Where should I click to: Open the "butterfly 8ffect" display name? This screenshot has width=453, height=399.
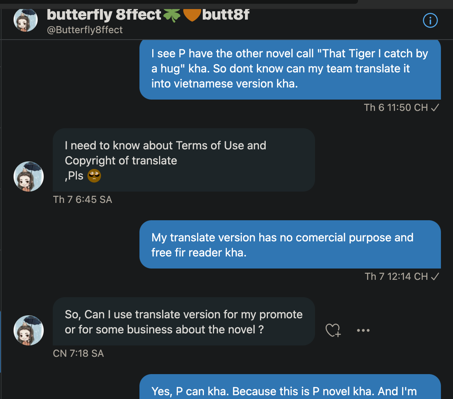pyautogui.click(x=104, y=15)
